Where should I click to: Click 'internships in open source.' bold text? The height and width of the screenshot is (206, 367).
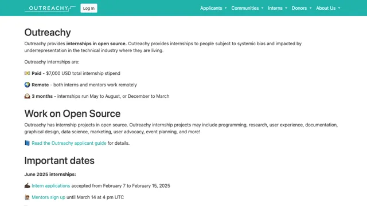[96, 43]
